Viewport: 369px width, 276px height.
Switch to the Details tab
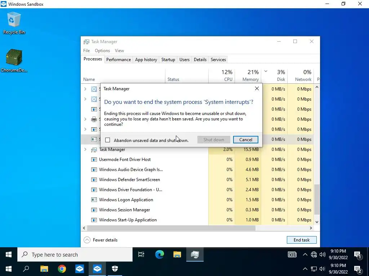click(x=200, y=60)
